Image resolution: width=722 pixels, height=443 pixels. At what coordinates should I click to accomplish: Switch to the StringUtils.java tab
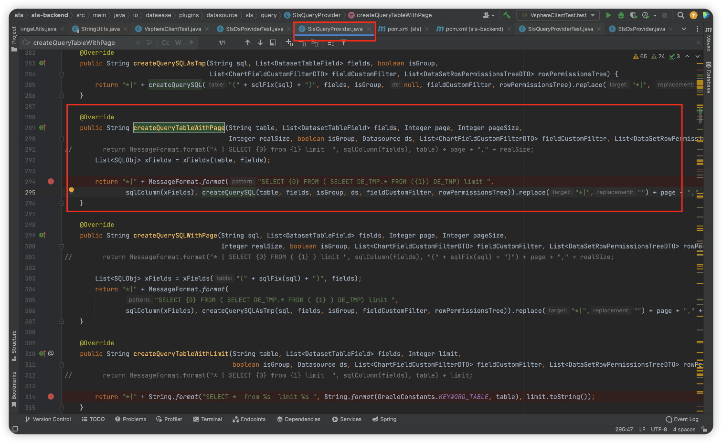pyautogui.click(x=100, y=29)
